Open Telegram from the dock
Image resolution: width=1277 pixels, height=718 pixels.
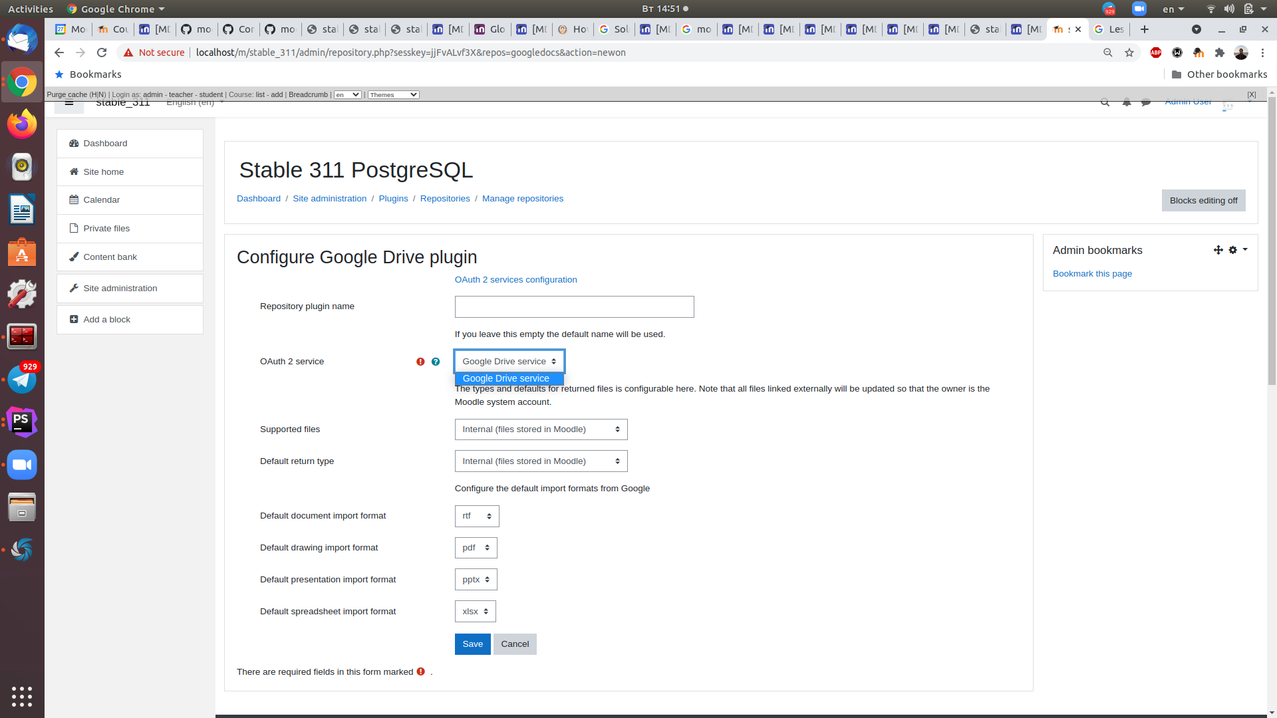click(22, 380)
